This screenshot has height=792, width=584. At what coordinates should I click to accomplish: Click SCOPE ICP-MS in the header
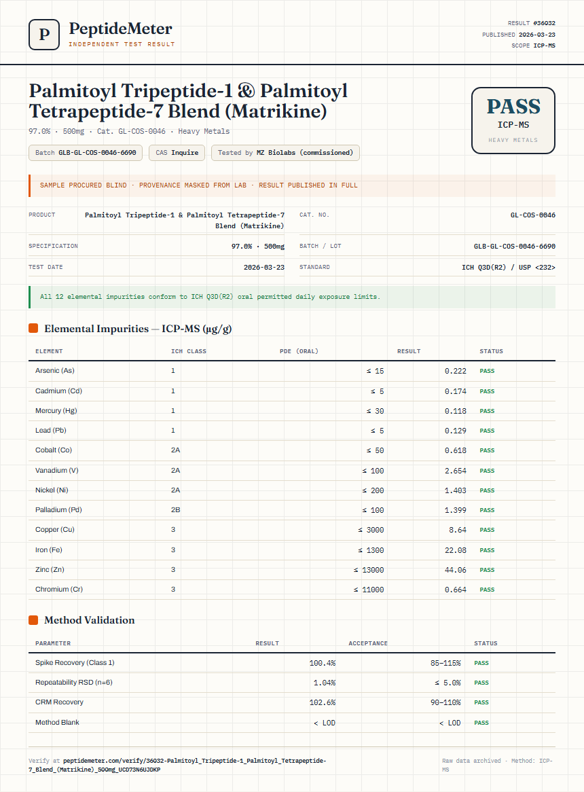click(x=533, y=46)
